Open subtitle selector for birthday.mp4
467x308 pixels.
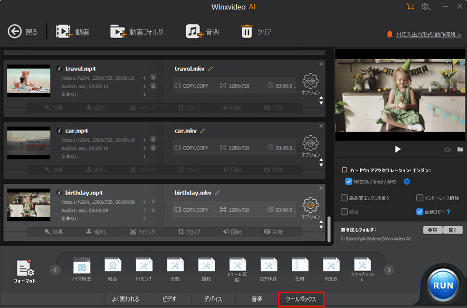coord(145,218)
